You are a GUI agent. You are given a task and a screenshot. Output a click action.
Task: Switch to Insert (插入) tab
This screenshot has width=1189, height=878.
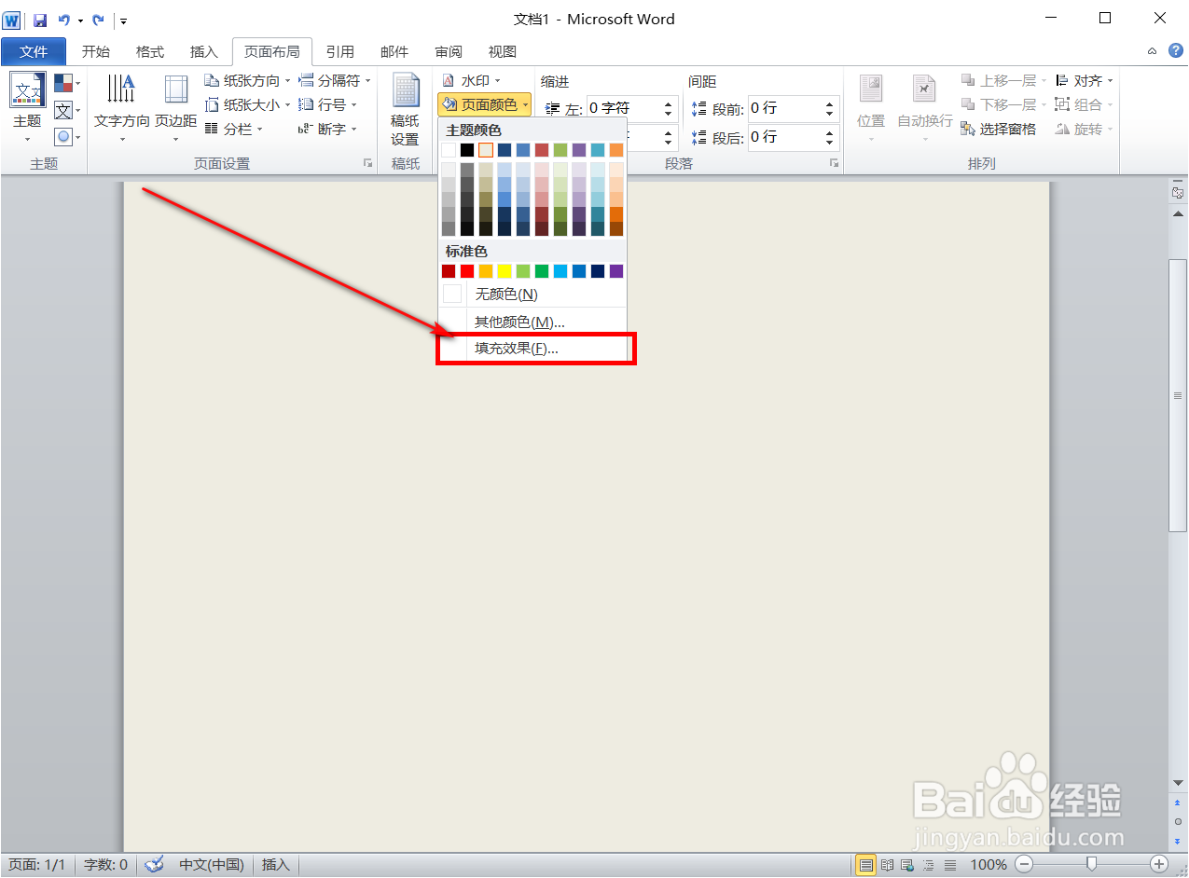[x=203, y=52]
